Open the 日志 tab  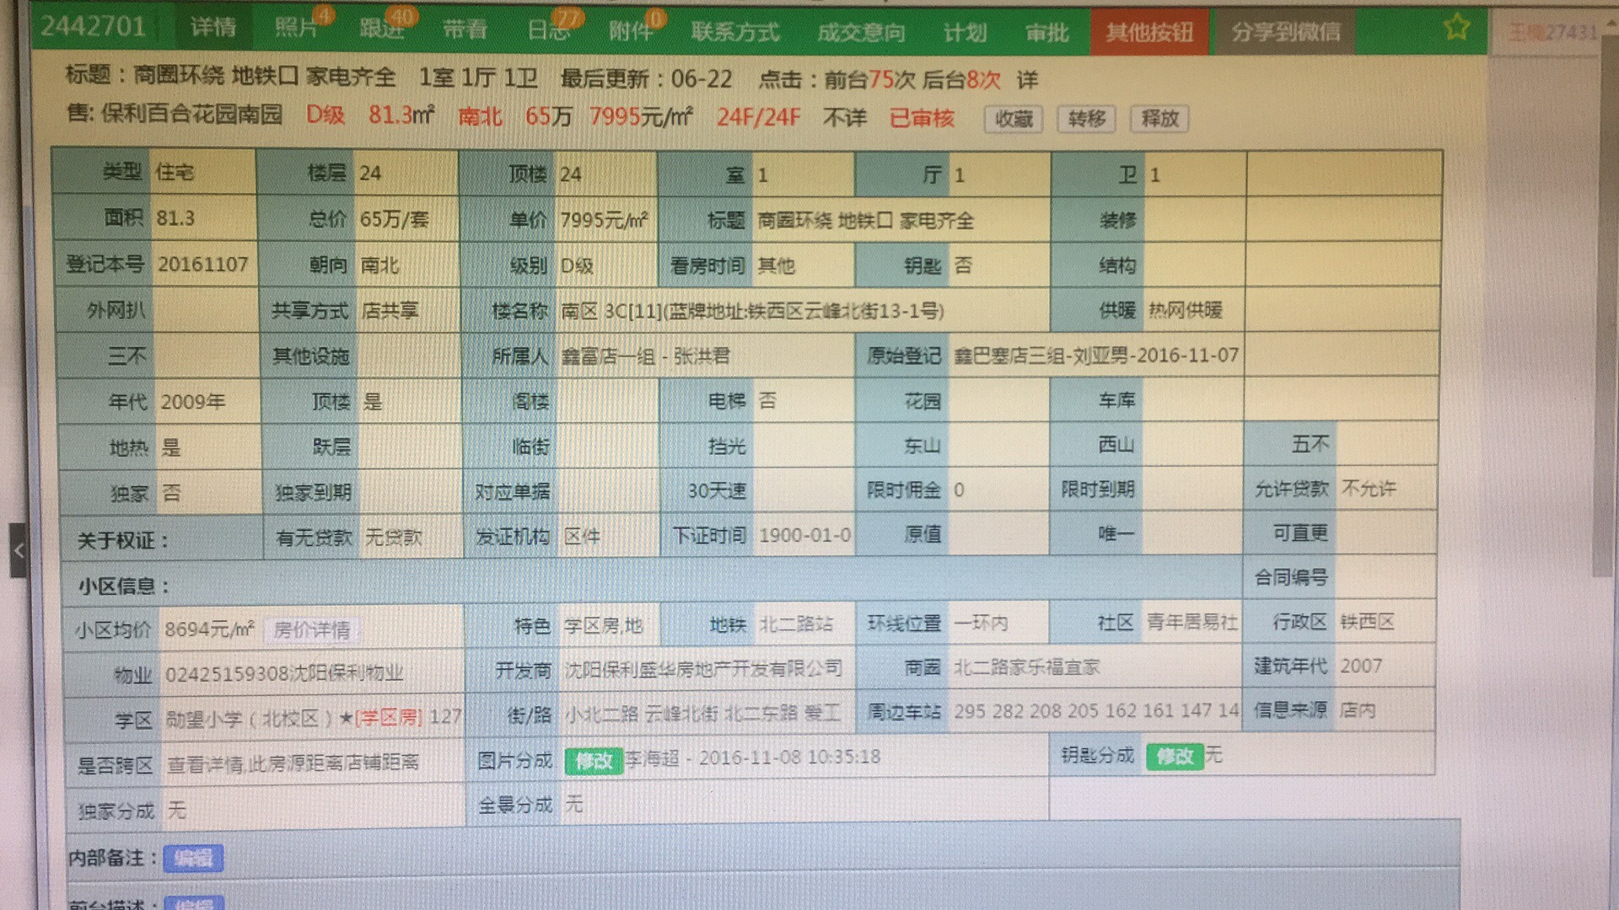(549, 31)
